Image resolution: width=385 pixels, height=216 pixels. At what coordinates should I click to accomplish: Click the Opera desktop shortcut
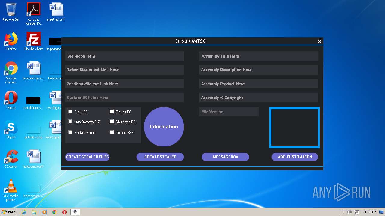coord(11,100)
